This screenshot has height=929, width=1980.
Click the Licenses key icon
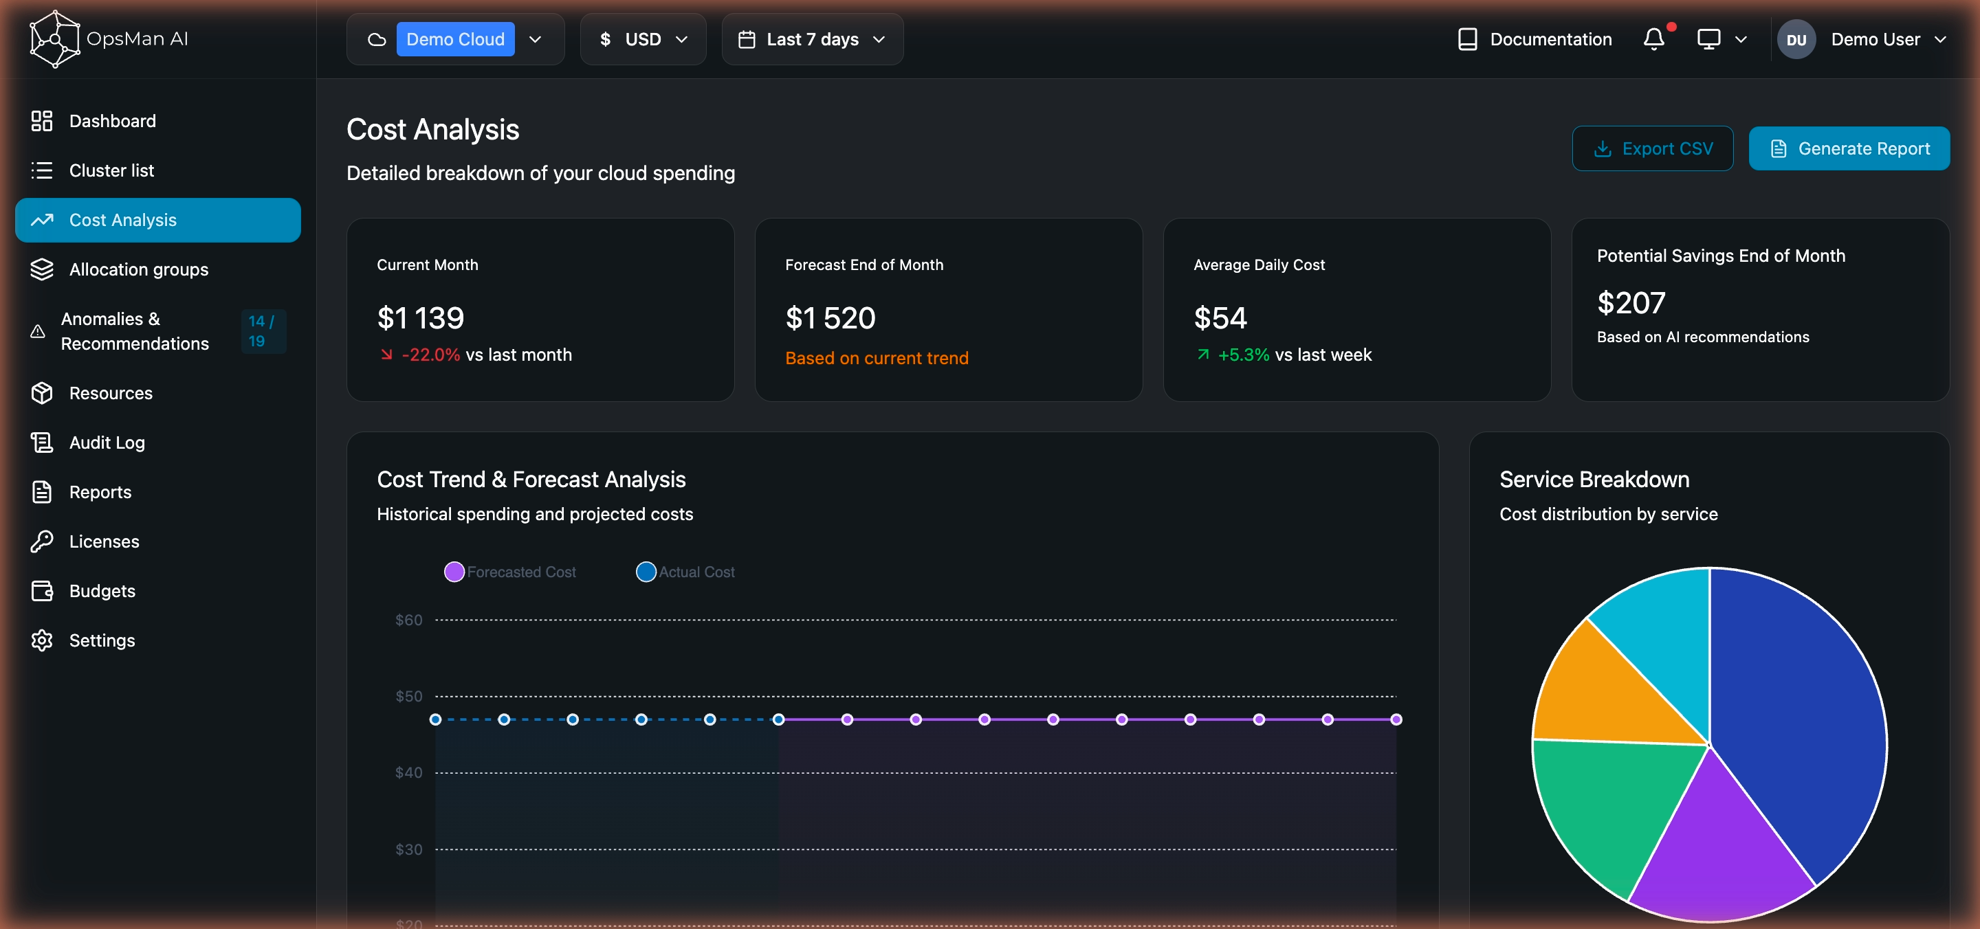(x=41, y=541)
